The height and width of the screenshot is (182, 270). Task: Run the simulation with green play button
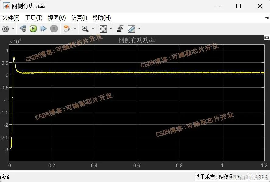pyautogui.click(x=33, y=29)
